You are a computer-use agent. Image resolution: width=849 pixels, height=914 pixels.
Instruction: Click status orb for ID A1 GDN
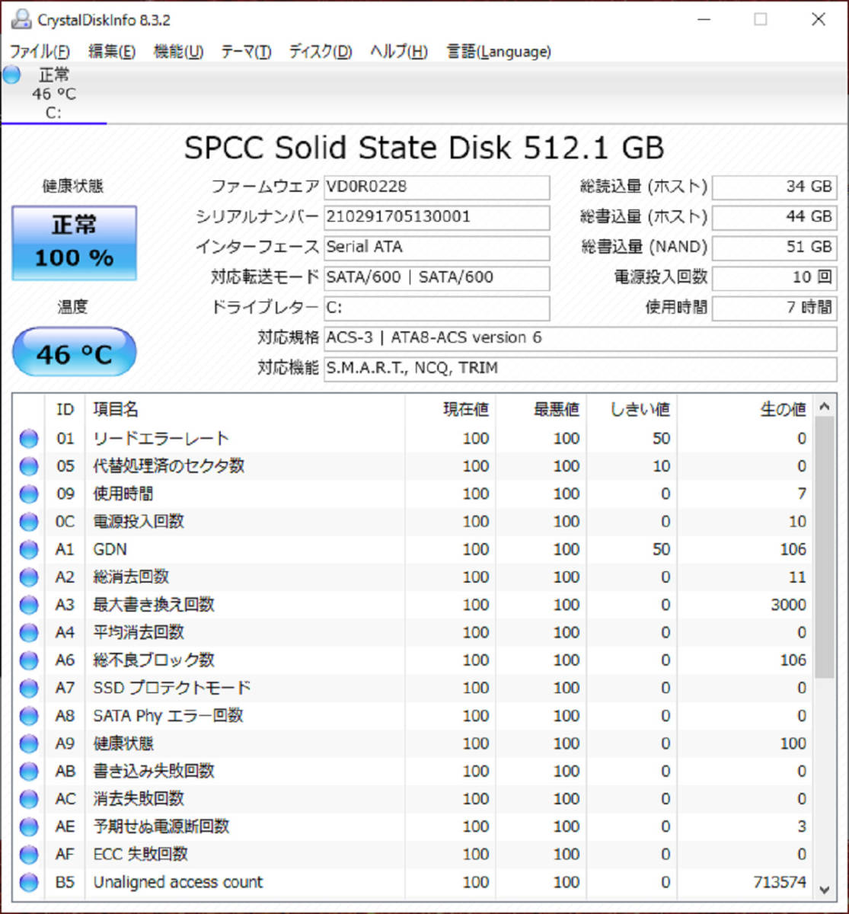(x=29, y=550)
